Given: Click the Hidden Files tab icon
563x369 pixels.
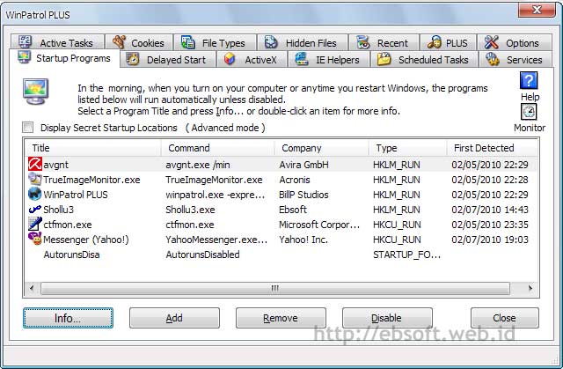Looking at the screenshot, I should click(x=271, y=42).
